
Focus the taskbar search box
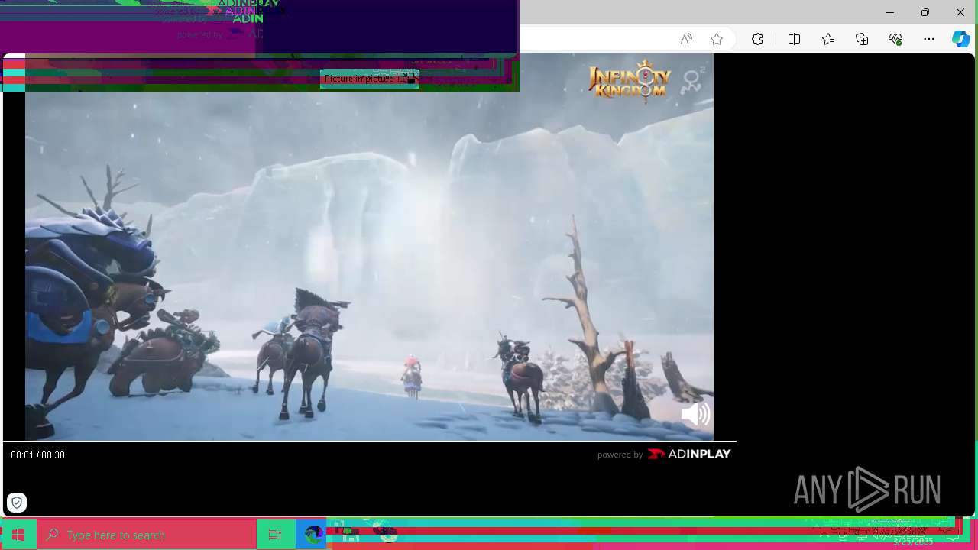147,535
